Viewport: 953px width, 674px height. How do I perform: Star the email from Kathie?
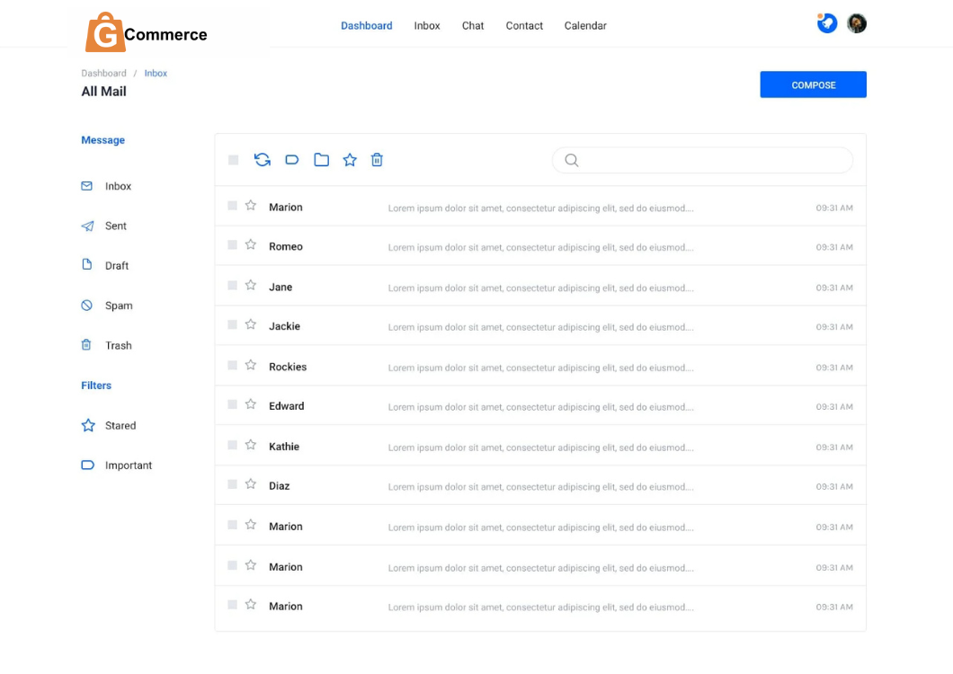tap(251, 446)
